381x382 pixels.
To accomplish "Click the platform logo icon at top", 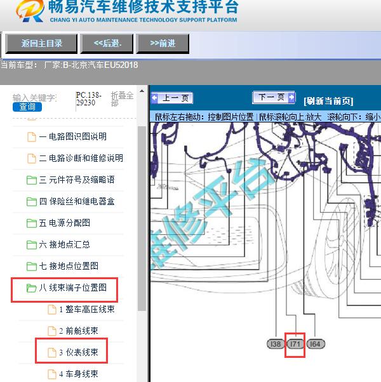I will pyautogui.click(x=30, y=11).
